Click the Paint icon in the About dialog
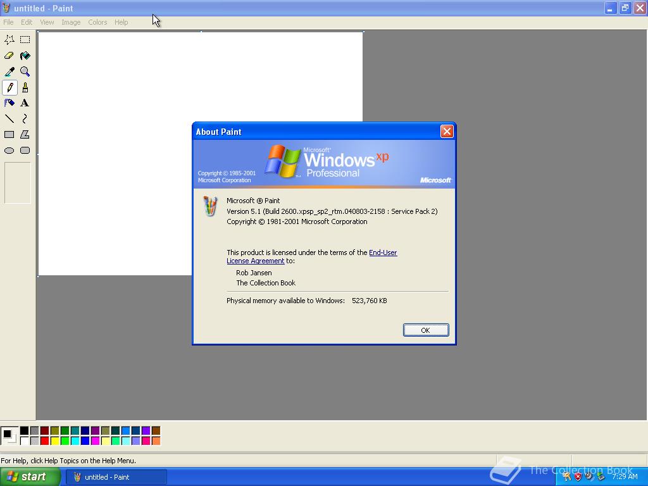 210,206
